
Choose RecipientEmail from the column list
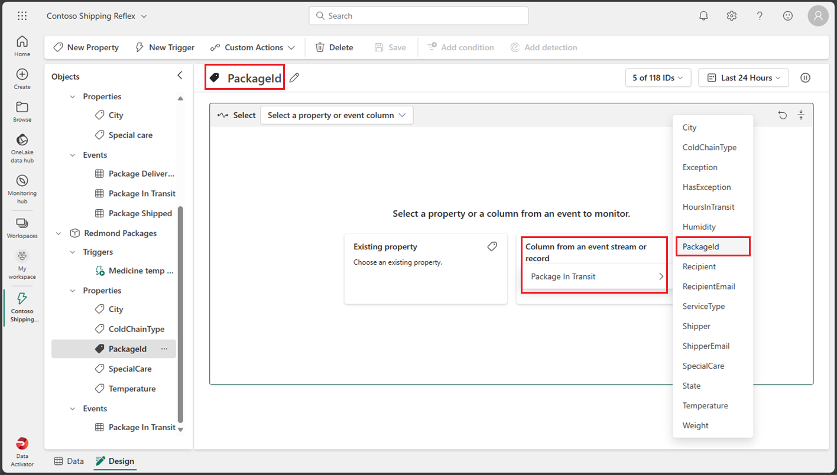(x=713, y=287)
